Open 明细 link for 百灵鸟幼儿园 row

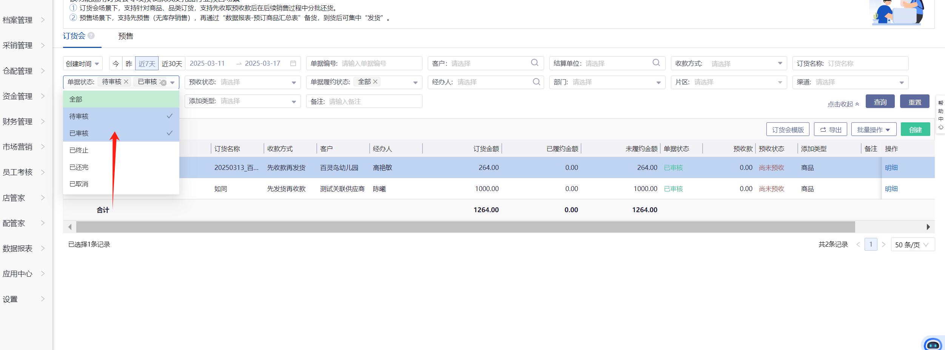(891, 168)
